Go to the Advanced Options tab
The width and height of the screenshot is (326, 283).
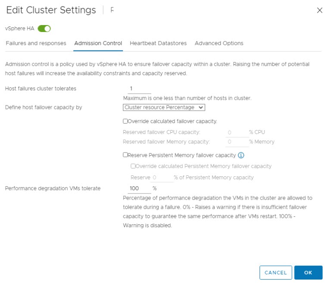click(219, 43)
